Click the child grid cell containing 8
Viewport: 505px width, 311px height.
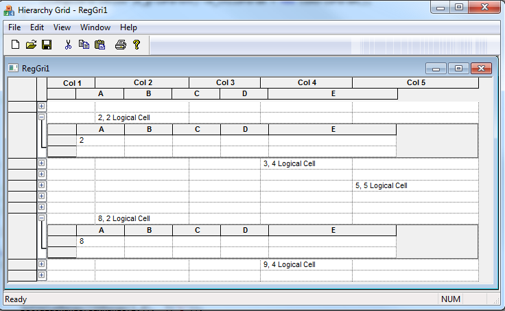(x=100, y=242)
